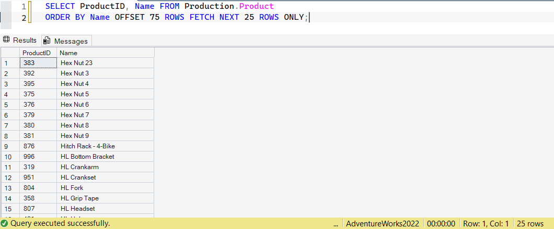The image size is (554, 229).
Task: Click the green query success icon
Action: 5,223
